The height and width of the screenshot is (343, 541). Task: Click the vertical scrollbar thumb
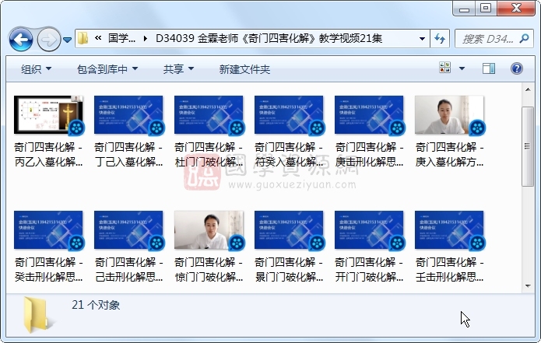click(x=528, y=146)
